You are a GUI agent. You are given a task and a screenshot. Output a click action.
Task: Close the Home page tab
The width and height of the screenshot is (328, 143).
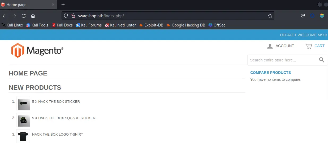53,5
